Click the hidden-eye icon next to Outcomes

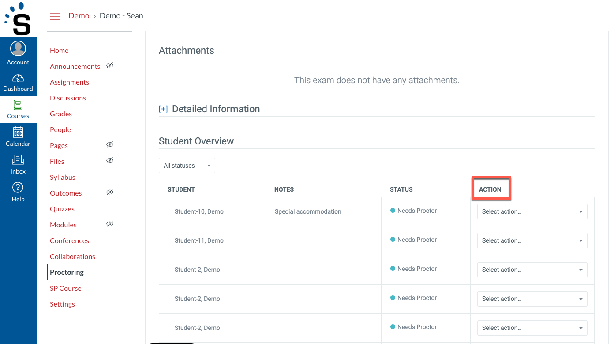click(x=110, y=192)
